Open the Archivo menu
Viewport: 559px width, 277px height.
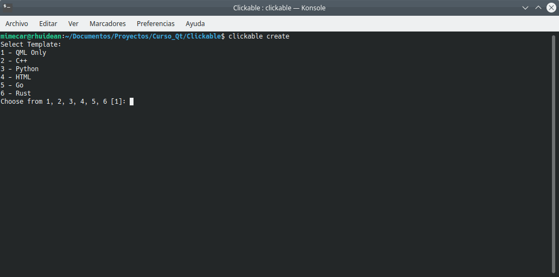[17, 23]
